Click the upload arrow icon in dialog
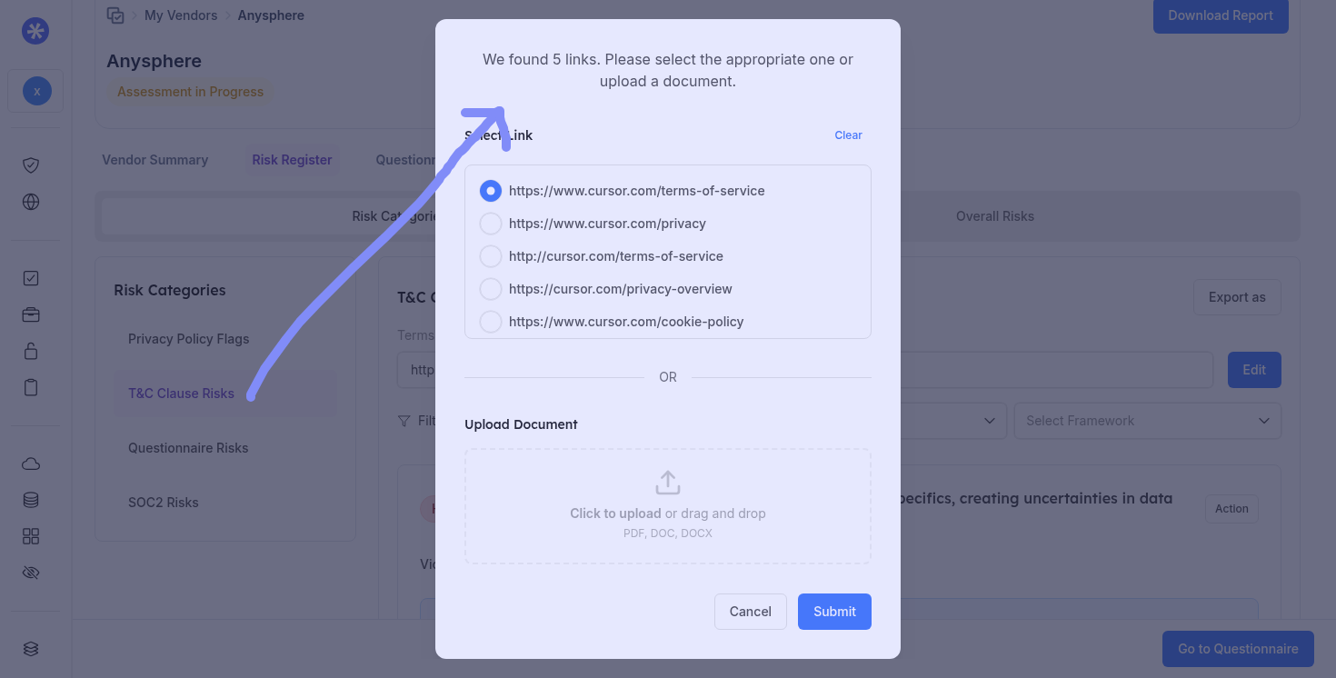The width and height of the screenshot is (1336, 678). point(668,483)
